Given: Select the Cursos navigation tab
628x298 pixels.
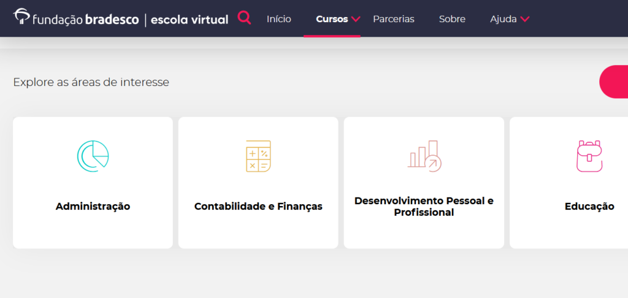Looking at the screenshot, I should coord(332,19).
